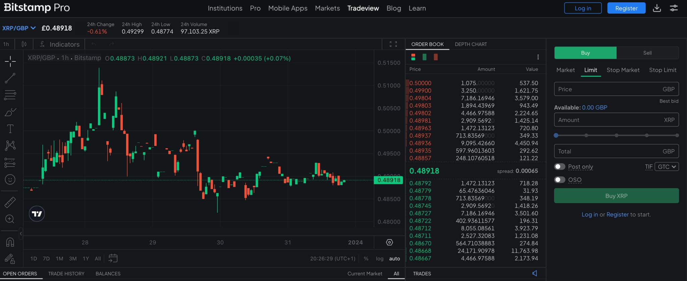Set amount slider to the maximum end marker
The width and height of the screenshot is (687, 281).
tap(677, 135)
